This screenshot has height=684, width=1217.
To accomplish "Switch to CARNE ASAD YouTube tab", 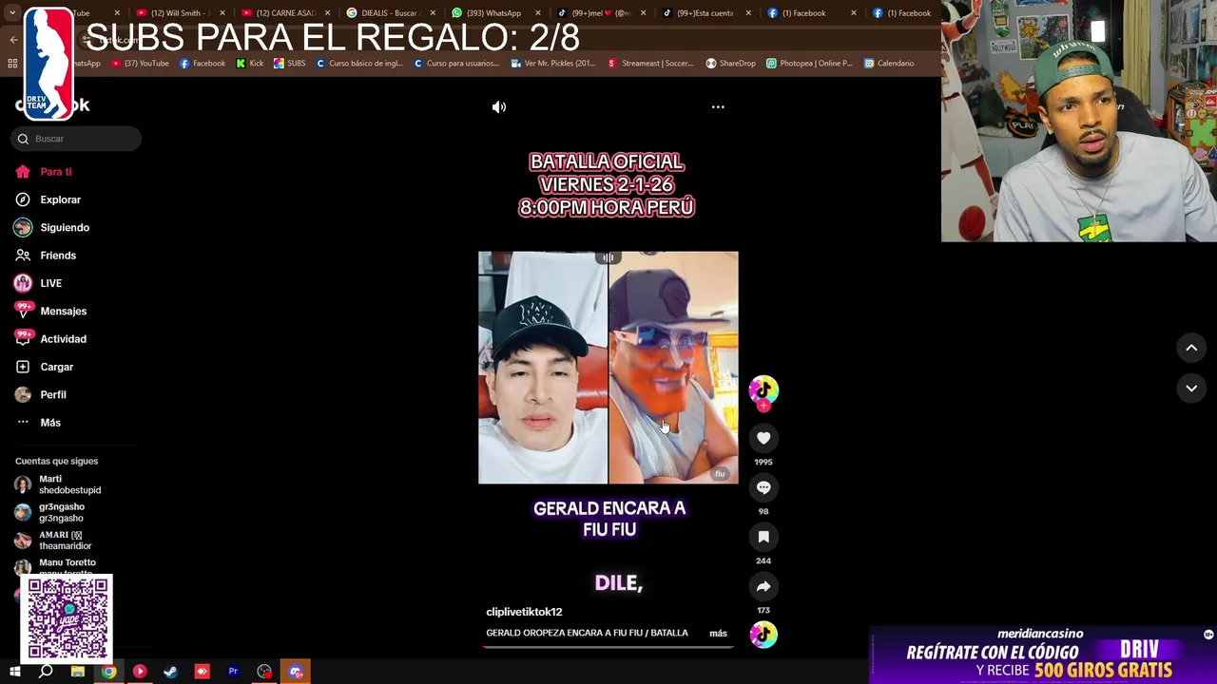I will pyautogui.click(x=283, y=13).
